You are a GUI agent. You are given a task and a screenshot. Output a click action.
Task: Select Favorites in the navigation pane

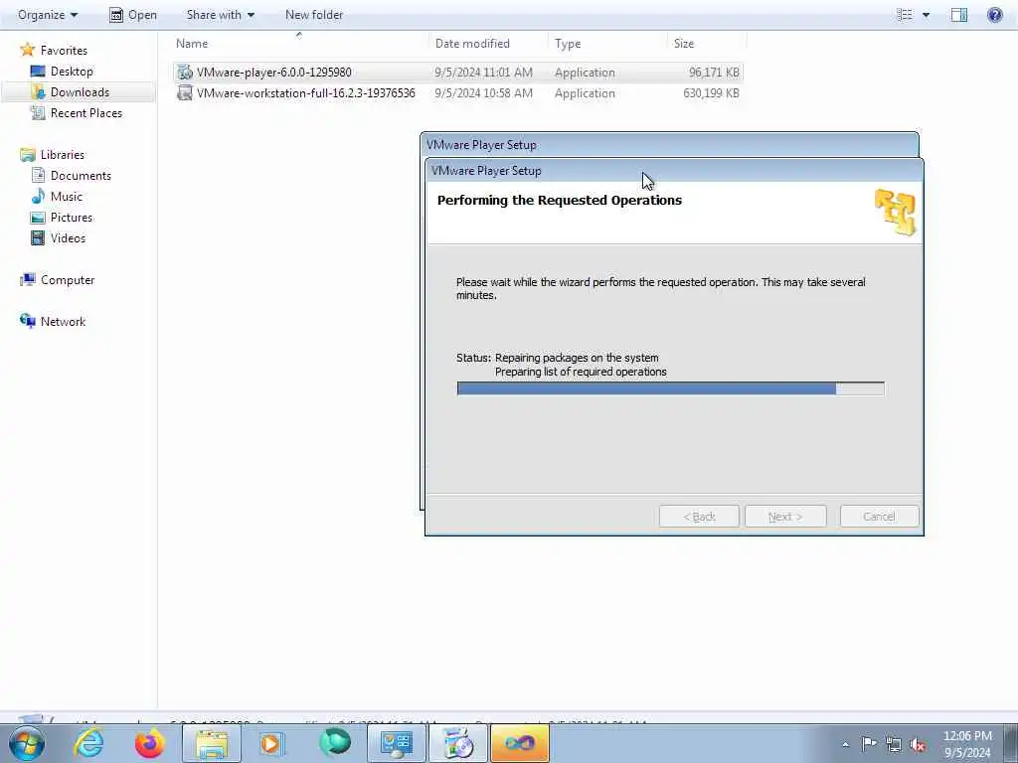(x=64, y=50)
